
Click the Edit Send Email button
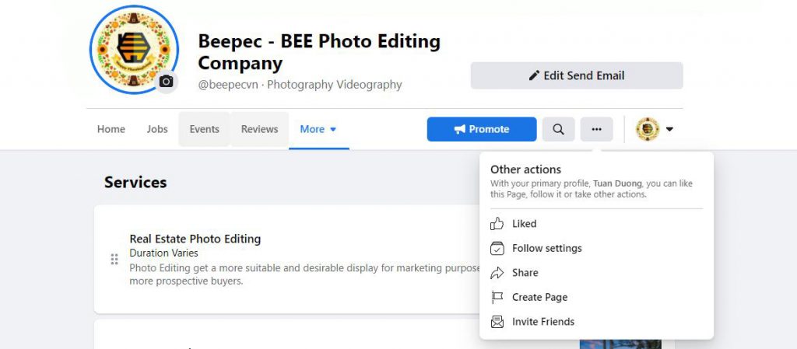577,75
